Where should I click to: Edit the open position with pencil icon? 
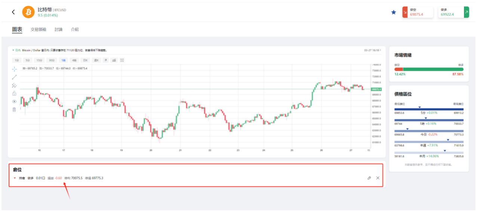coord(369,178)
